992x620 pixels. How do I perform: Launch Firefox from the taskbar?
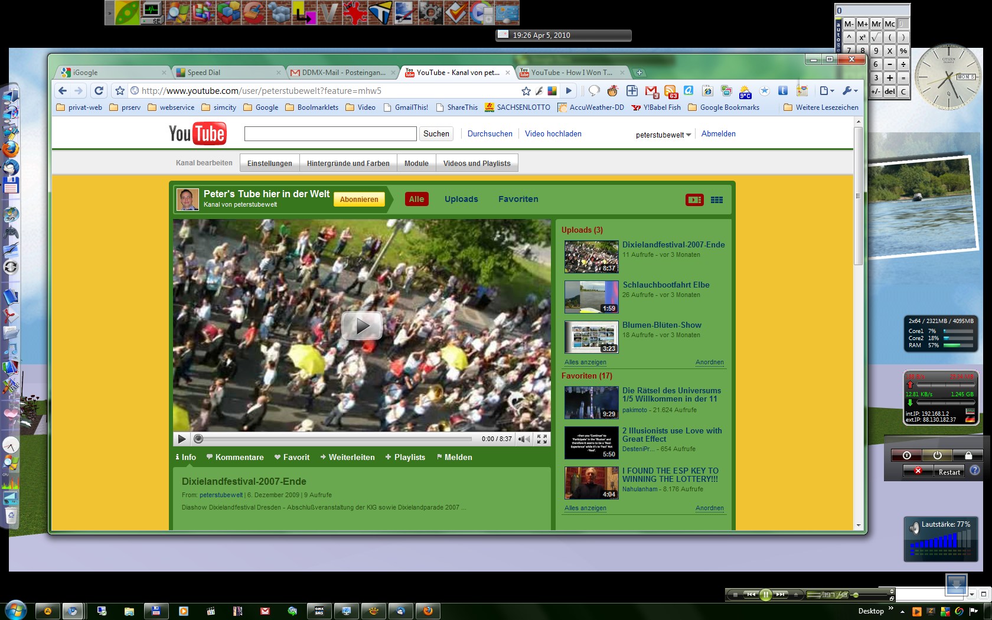point(428,611)
